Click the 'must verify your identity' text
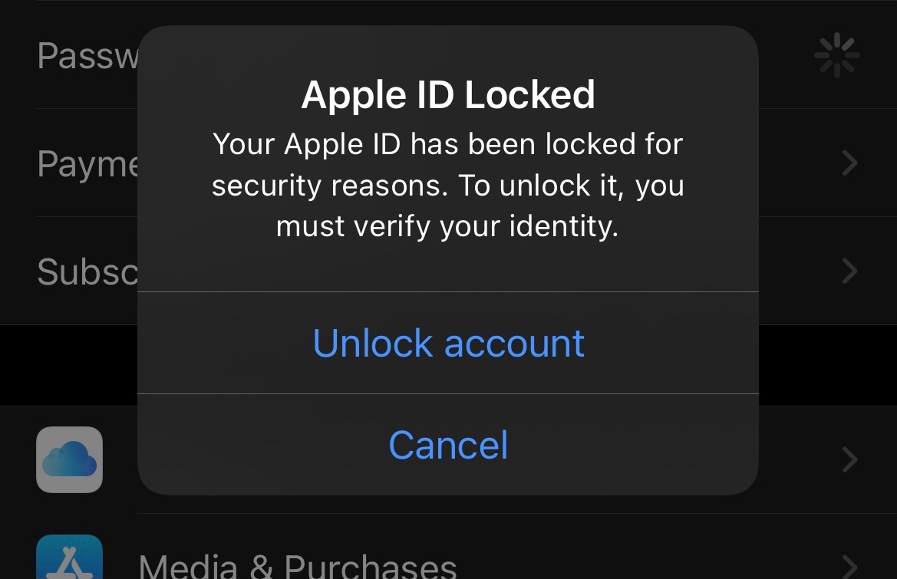897x579 pixels. click(x=448, y=226)
